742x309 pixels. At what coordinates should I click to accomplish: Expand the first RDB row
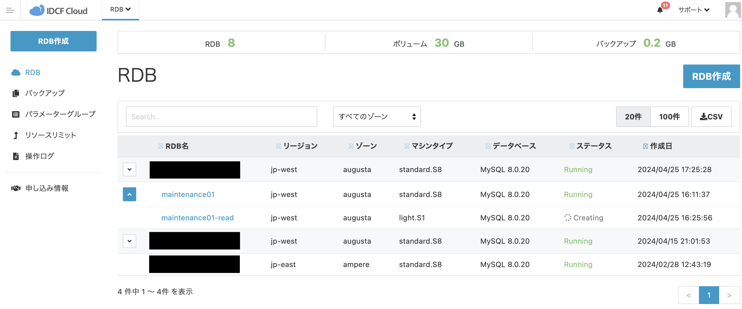129,169
